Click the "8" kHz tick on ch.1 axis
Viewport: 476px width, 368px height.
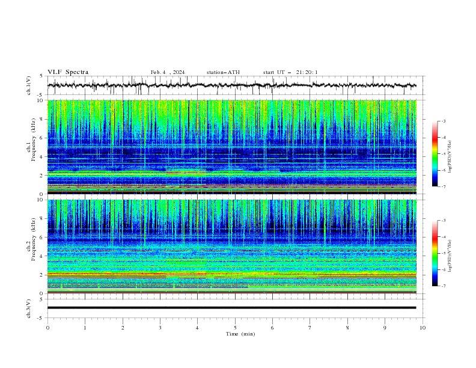(42, 119)
